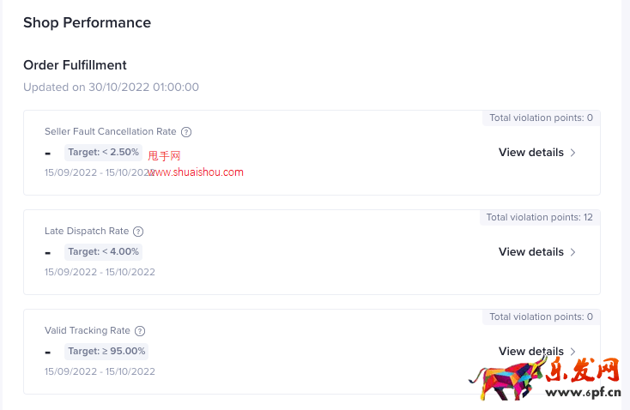Click violation points badge on Valid Tracking card

click(541, 317)
